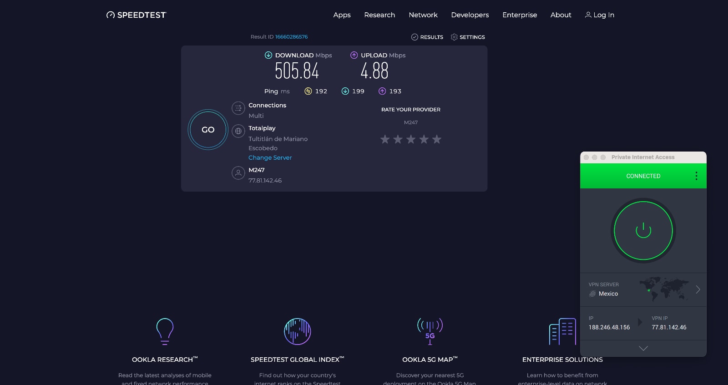728x385 pixels.
Task: Click the IP 188.246.48.156 value
Action: coord(609,327)
